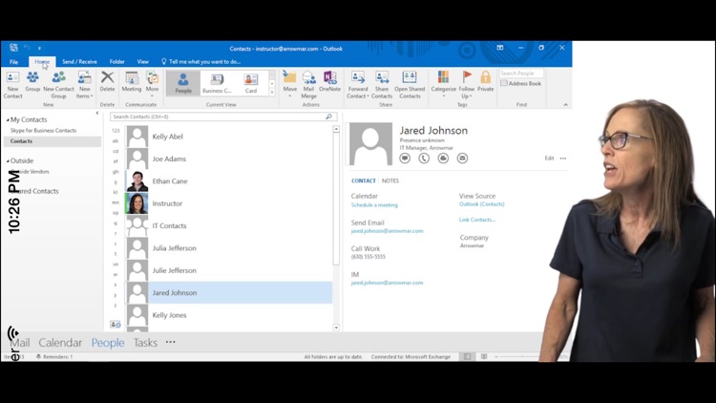
Task: Open navigation bar ellipsis options
Action: pos(170,342)
